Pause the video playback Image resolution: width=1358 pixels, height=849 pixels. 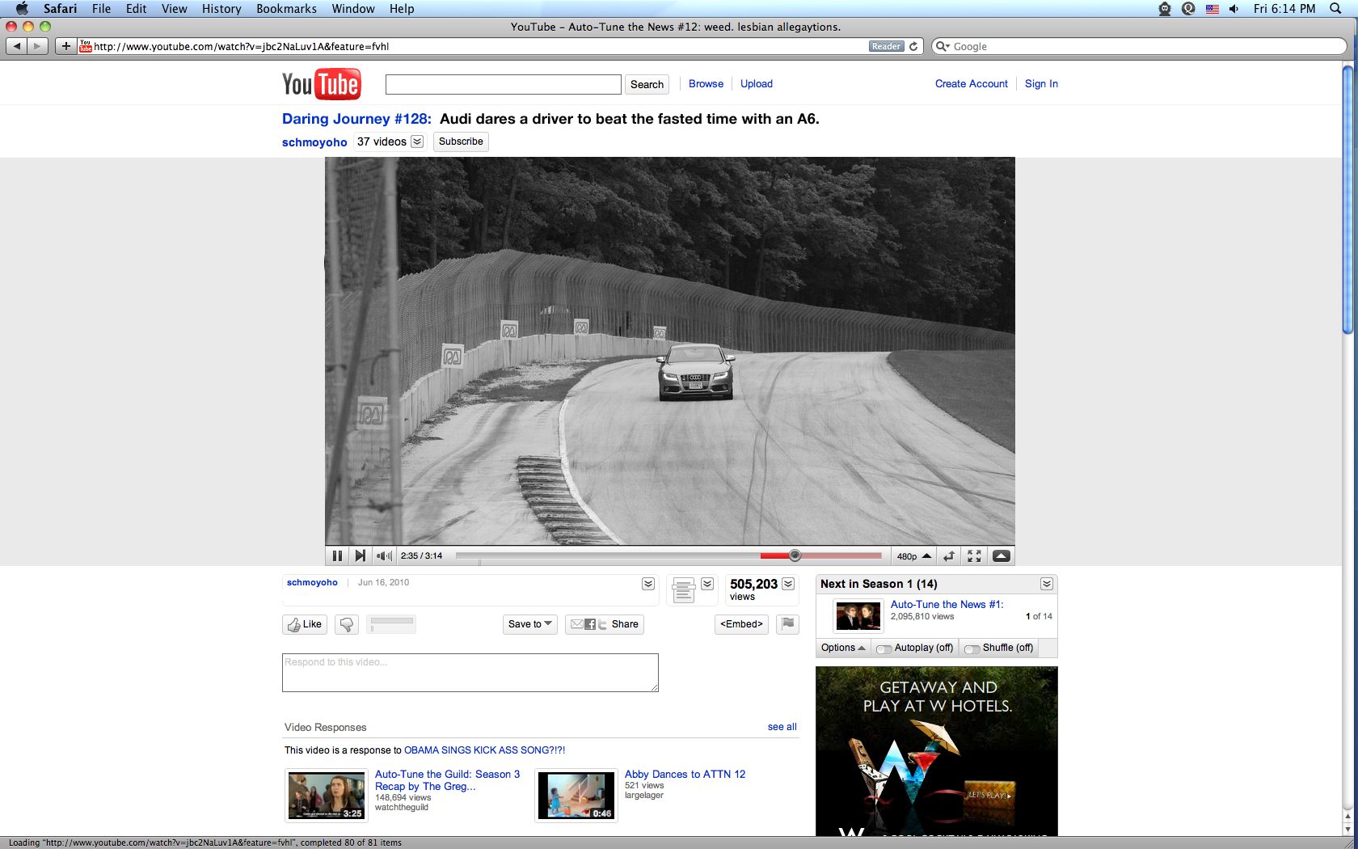pyautogui.click(x=337, y=555)
